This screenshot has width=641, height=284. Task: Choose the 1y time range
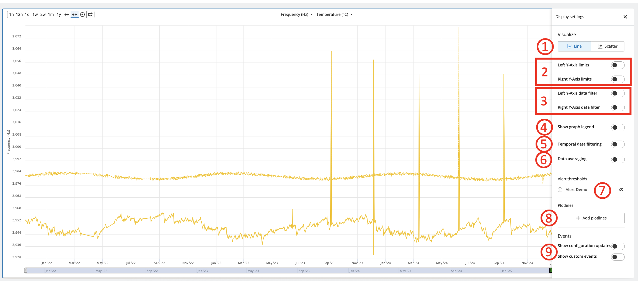(x=59, y=15)
